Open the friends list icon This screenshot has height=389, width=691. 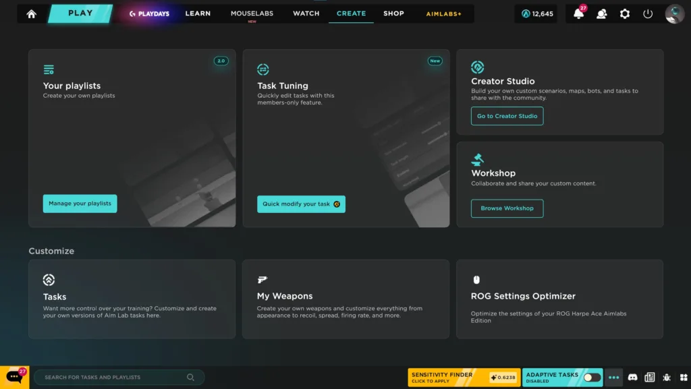tap(601, 13)
